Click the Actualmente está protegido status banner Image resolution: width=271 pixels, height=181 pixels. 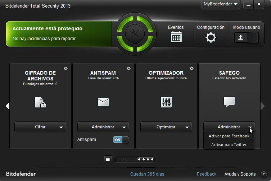(x=59, y=34)
